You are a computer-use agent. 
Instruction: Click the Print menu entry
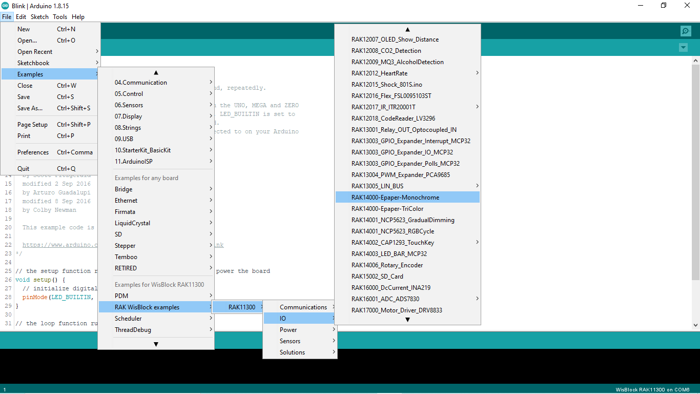50,136
